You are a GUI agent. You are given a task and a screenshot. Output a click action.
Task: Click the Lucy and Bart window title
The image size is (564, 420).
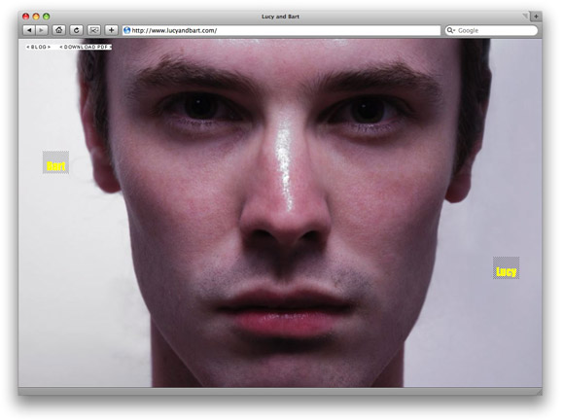280,17
